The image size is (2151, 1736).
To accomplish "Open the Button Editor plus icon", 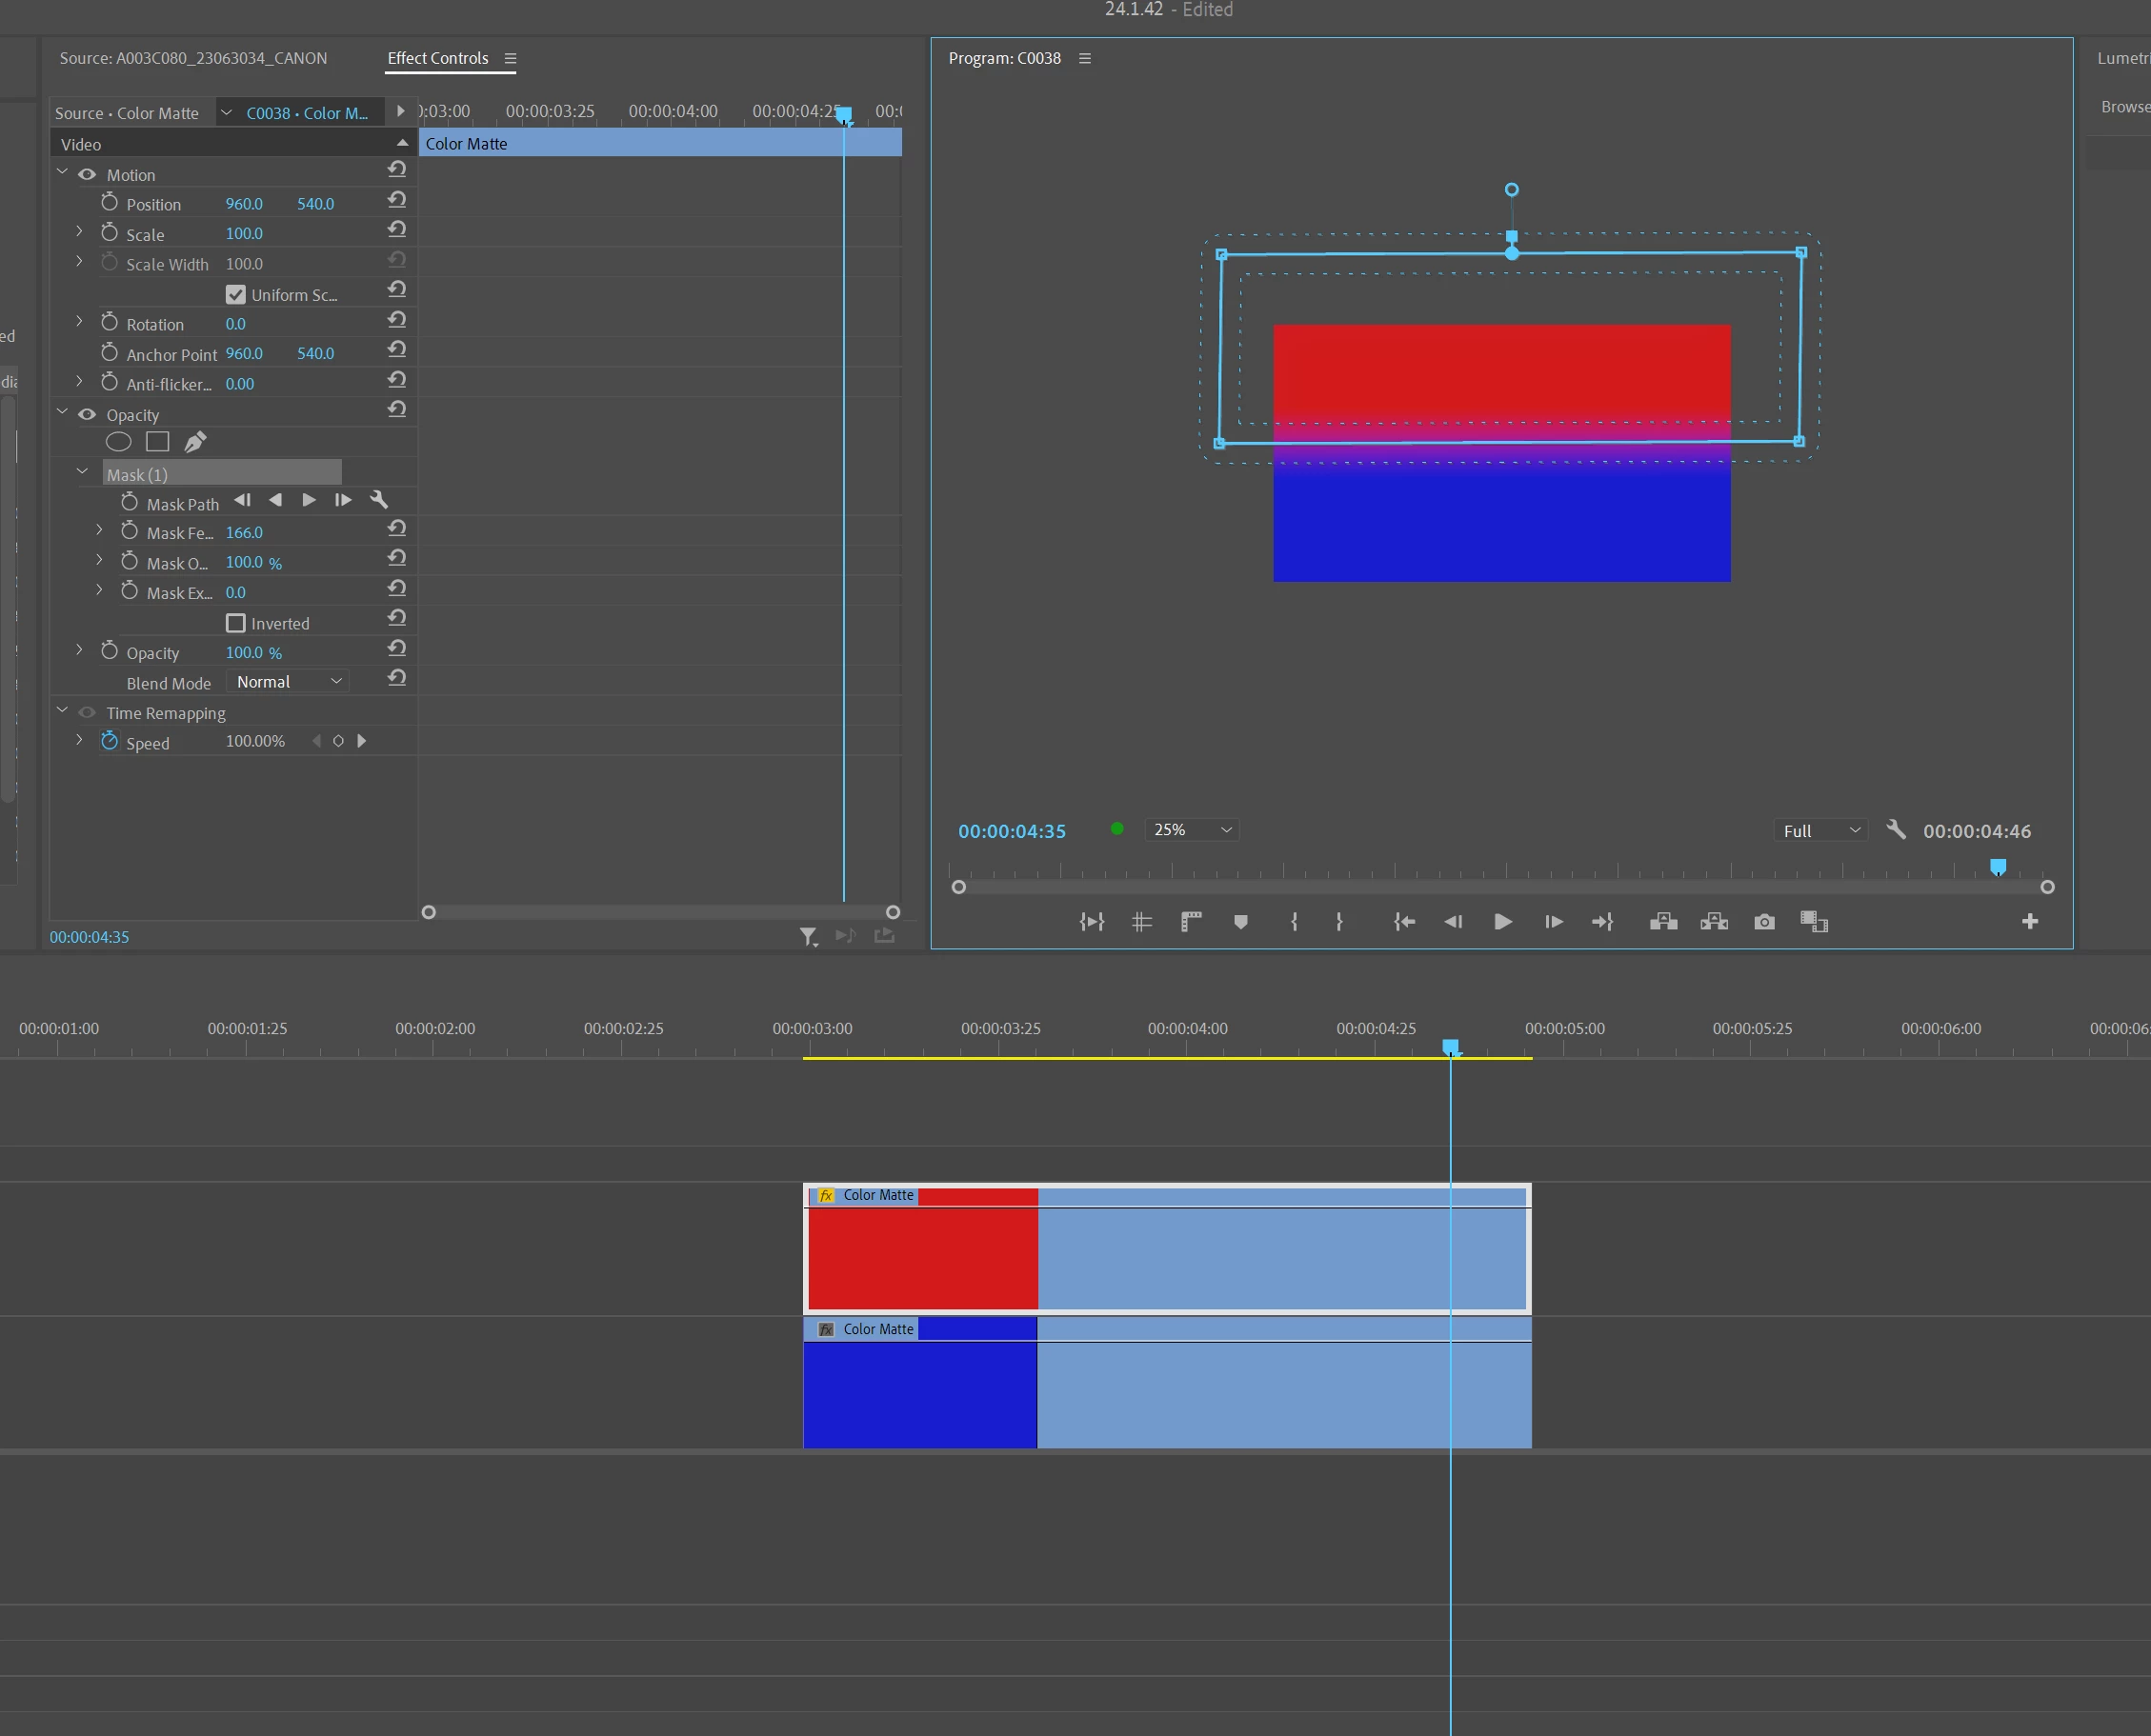I will tap(2029, 922).
